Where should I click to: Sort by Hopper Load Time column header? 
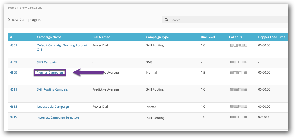tap(272, 37)
